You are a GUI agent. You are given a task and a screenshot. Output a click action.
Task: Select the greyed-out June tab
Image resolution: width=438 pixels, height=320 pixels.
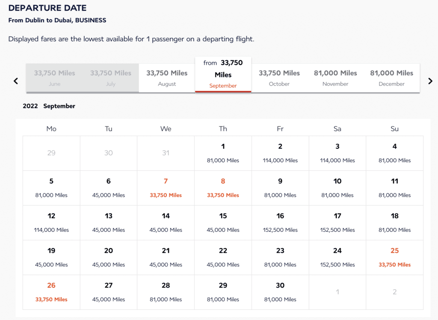tap(54, 78)
